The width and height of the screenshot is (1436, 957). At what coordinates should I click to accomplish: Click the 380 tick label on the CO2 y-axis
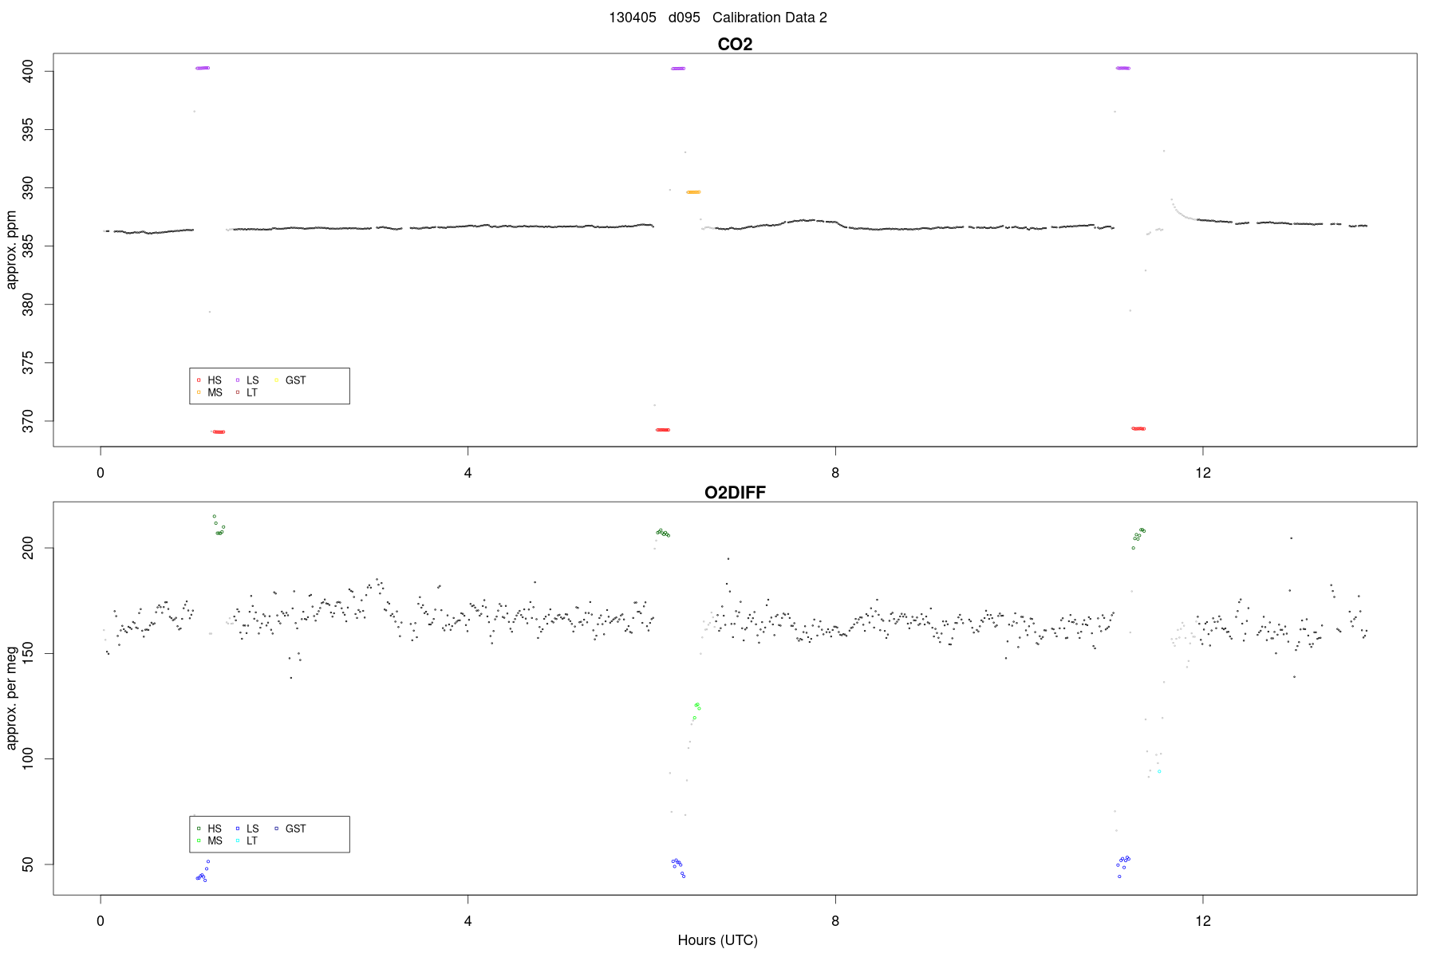coord(28,304)
